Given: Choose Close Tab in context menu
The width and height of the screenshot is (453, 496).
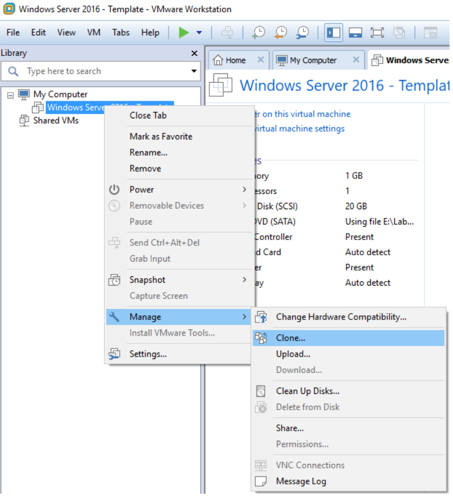Looking at the screenshot, I should point(180,115).
